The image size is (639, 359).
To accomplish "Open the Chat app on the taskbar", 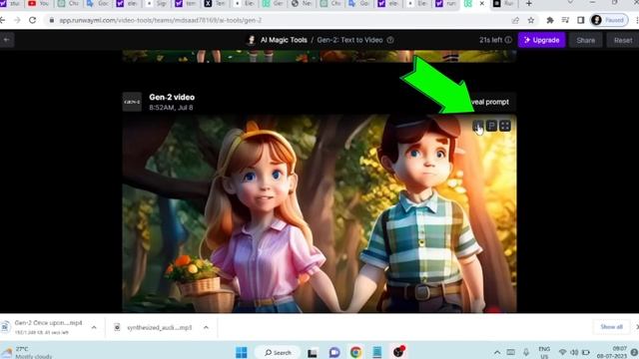I will 334,352.
